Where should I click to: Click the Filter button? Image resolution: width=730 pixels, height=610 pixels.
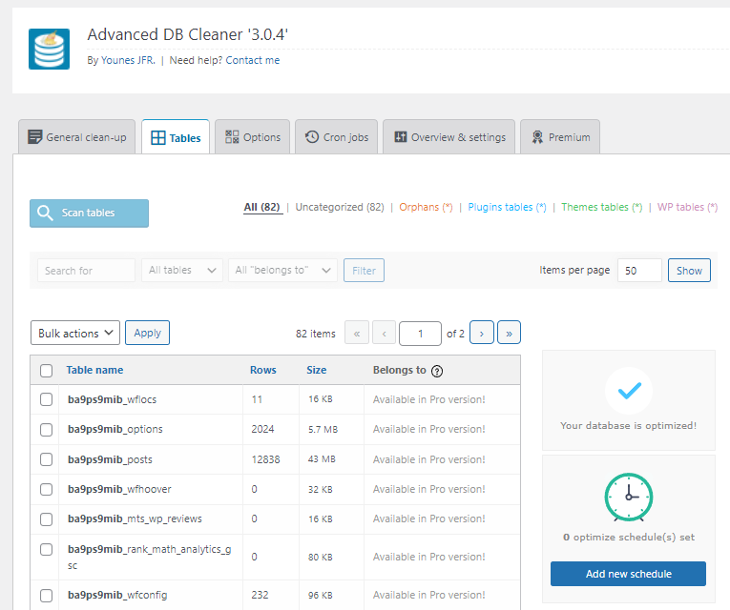click(x=364, y=270)
